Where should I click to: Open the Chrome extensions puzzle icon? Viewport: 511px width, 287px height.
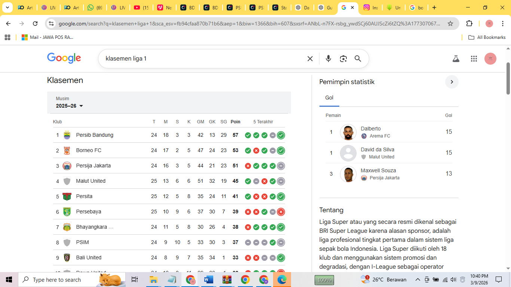[469, 24]
